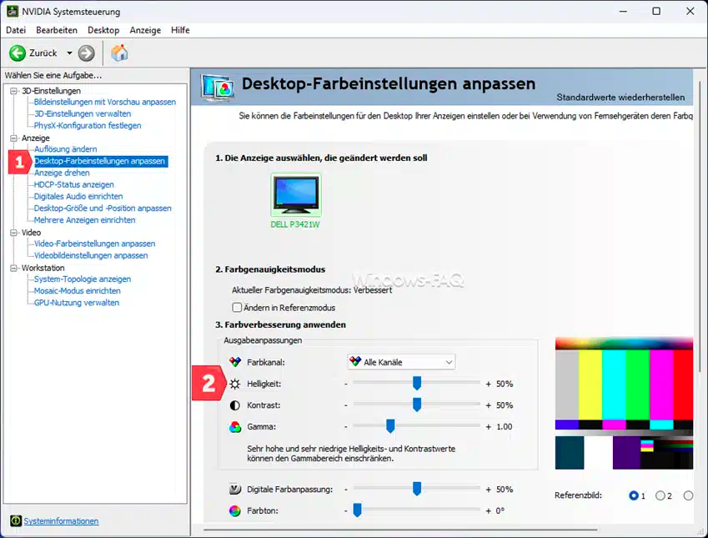Click the page header monitors icon
This screenshot has width=708, height=538.
(x=218, y=88)
